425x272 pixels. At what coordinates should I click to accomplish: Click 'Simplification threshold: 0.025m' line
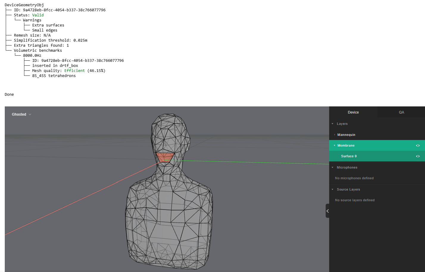click(x=51, y=40)
